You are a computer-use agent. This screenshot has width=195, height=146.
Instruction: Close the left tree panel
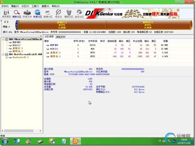41,36
